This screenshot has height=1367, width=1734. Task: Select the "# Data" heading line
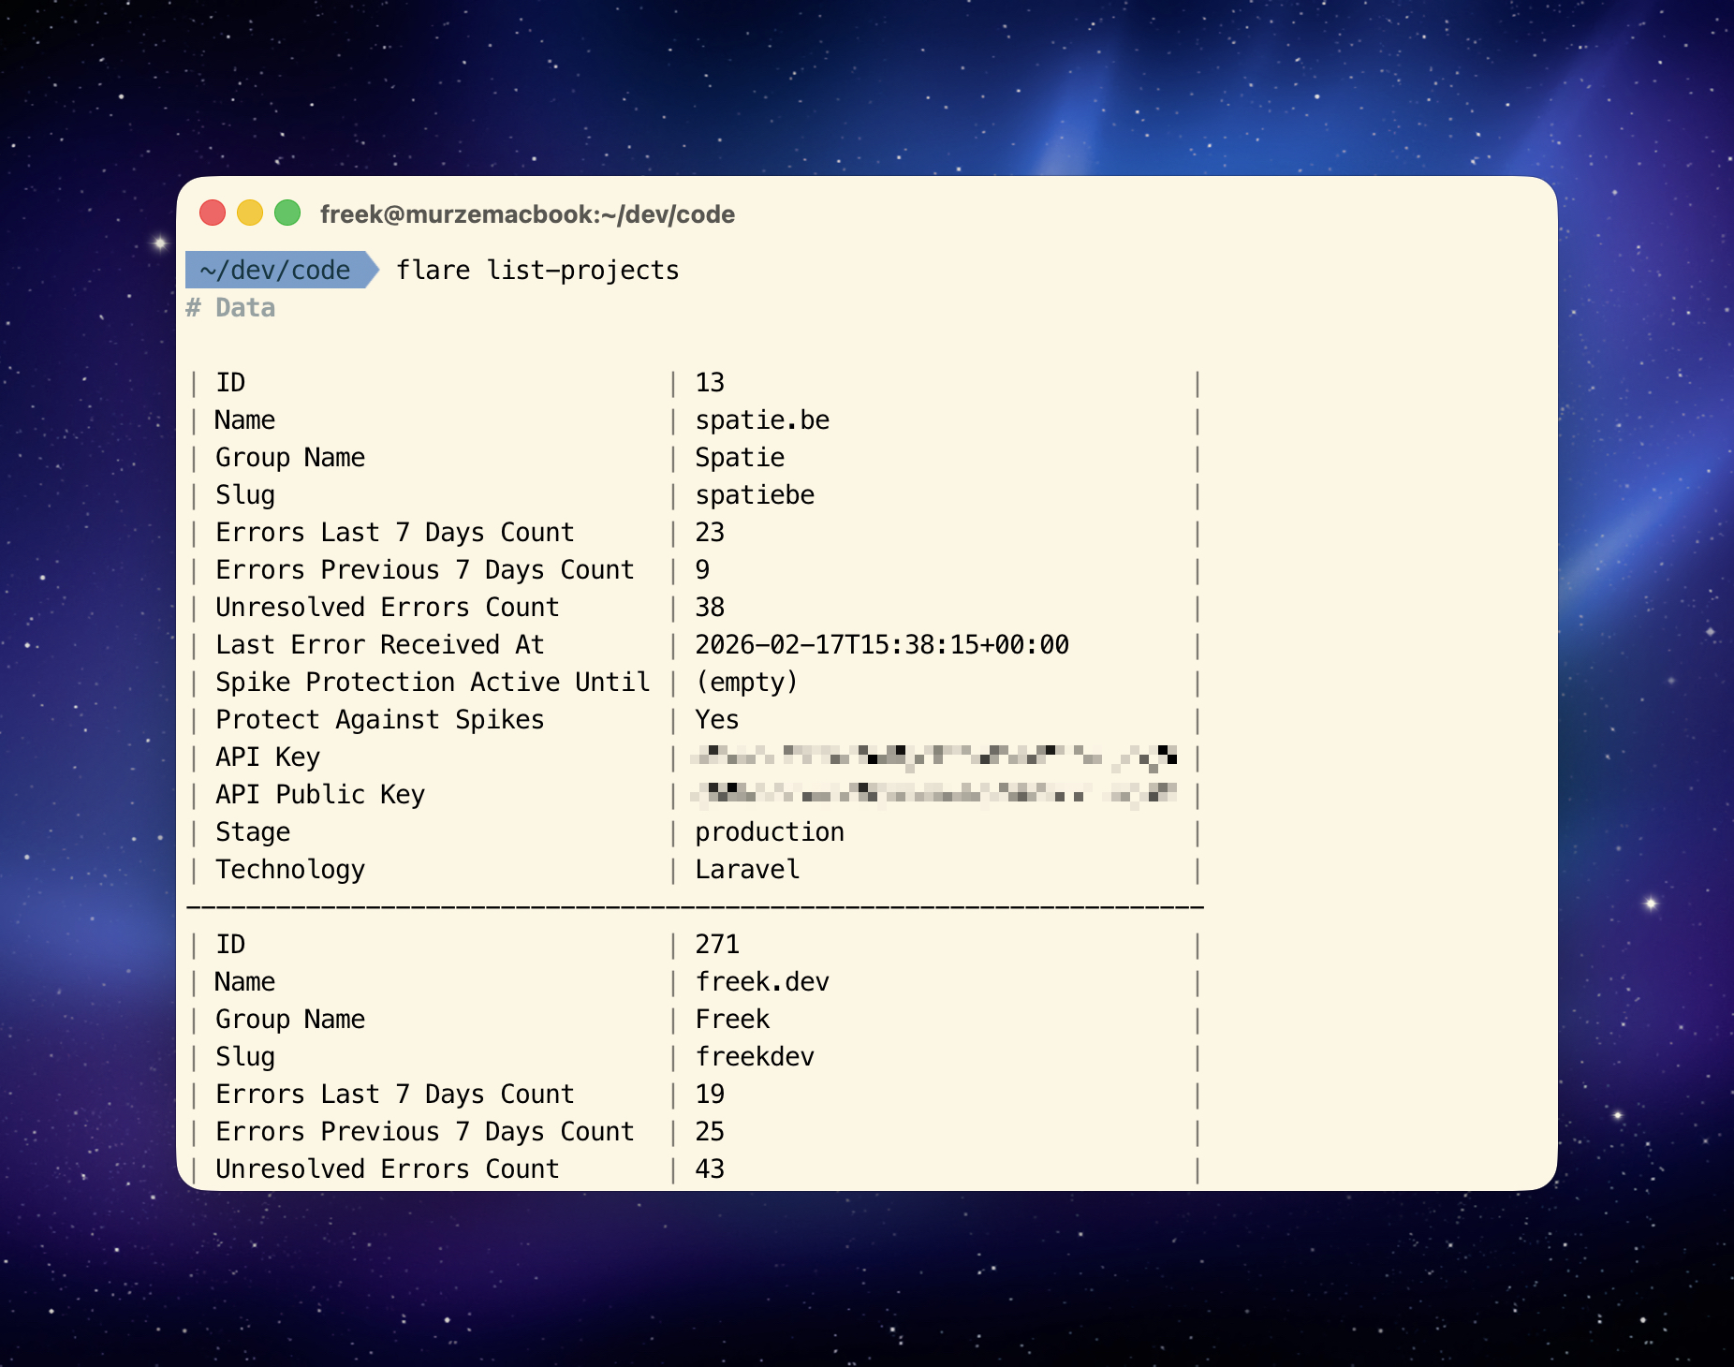tap(231, 308)
